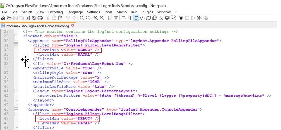This screenshot has height=130, width=281.
Task: Open the Encoding menu
Action: (56, 12)
